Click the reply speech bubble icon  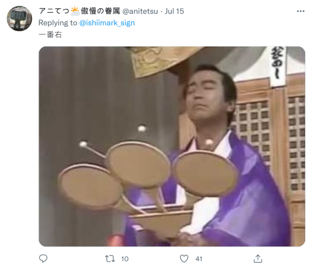(43, 258)
